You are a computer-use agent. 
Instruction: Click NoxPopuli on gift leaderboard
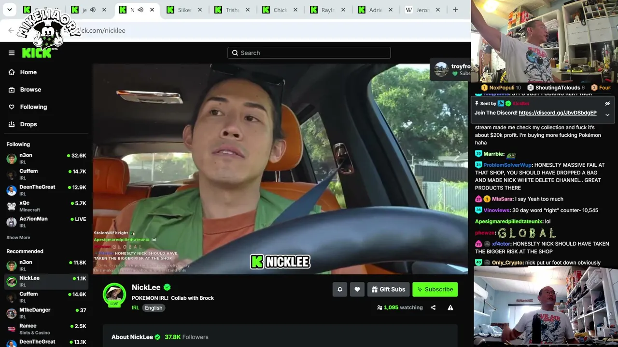(501, 88)
